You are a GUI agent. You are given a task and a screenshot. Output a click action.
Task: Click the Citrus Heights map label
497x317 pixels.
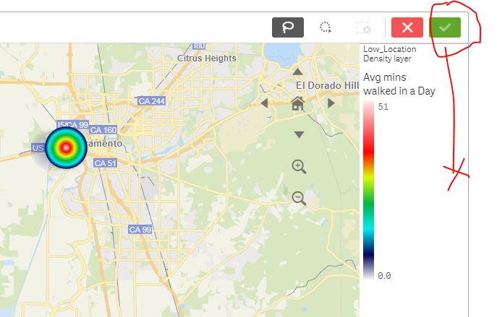pyautogui.click(x=207, y=58)
